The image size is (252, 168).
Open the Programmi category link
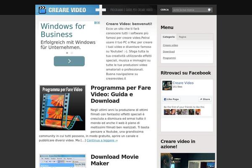[169, 58]
